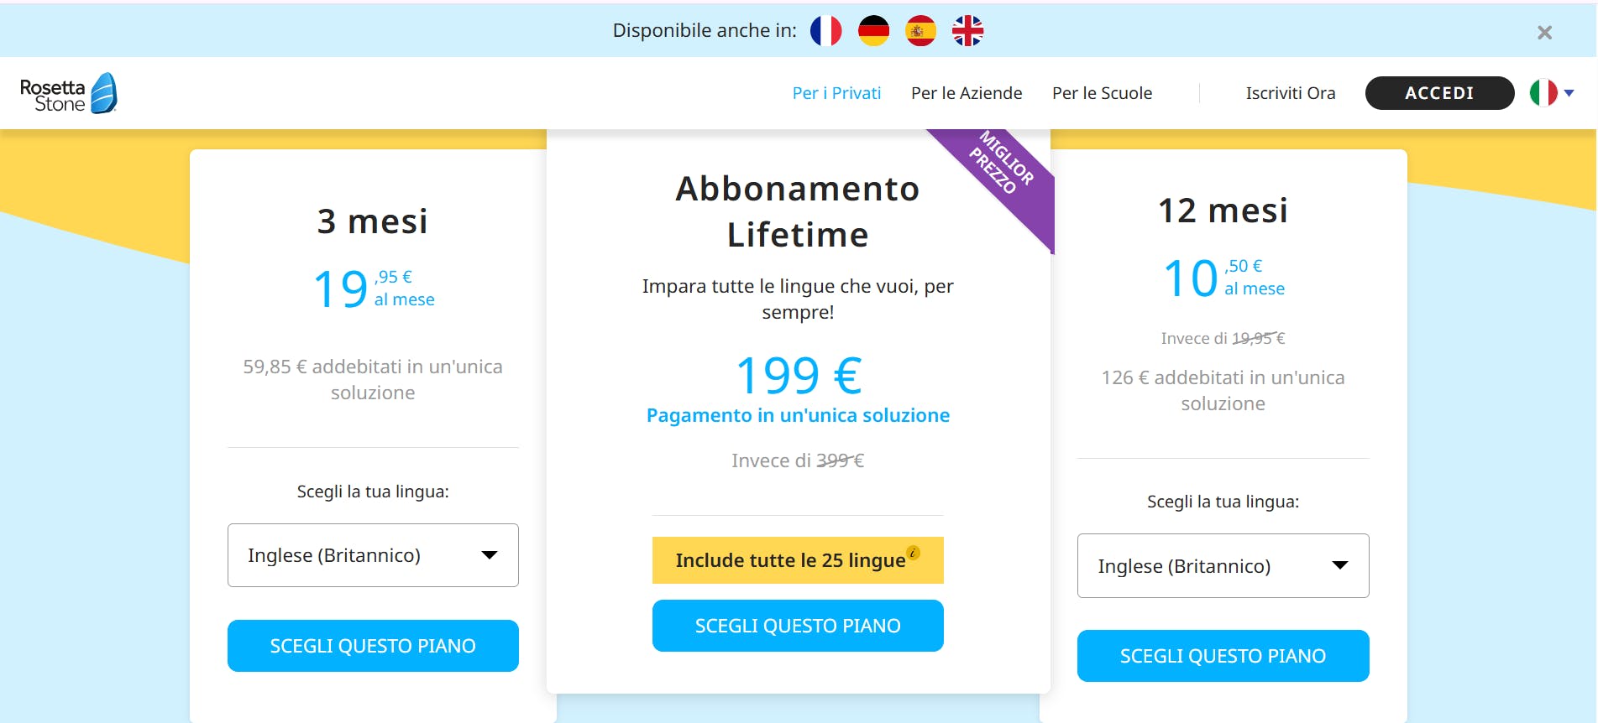The image size is (1598, 723).
Task: Select the Lifetime plan button
Action: [x=798, y=626]
